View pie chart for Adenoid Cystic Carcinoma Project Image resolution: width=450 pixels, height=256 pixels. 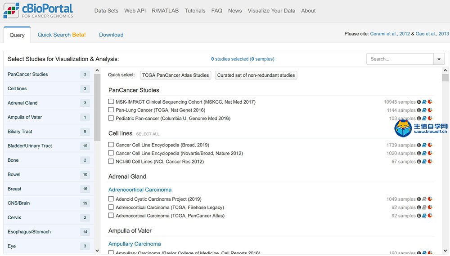(x=430, y=199)
